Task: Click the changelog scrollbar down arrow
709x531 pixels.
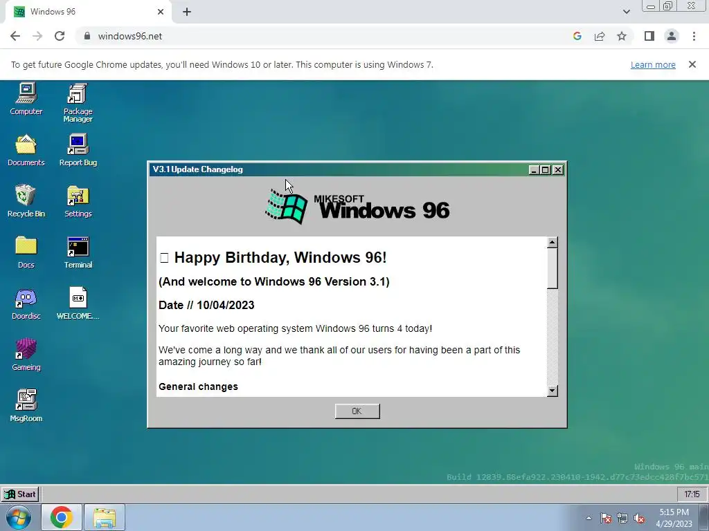Action: coord(552,391)
